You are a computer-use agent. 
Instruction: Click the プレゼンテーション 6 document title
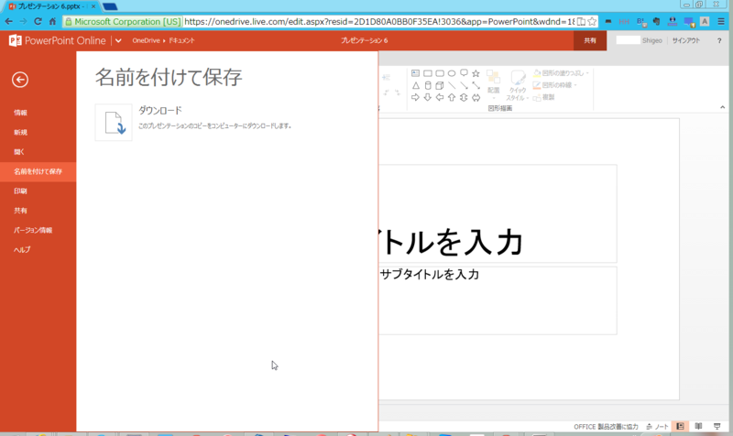tap(364, 40)
